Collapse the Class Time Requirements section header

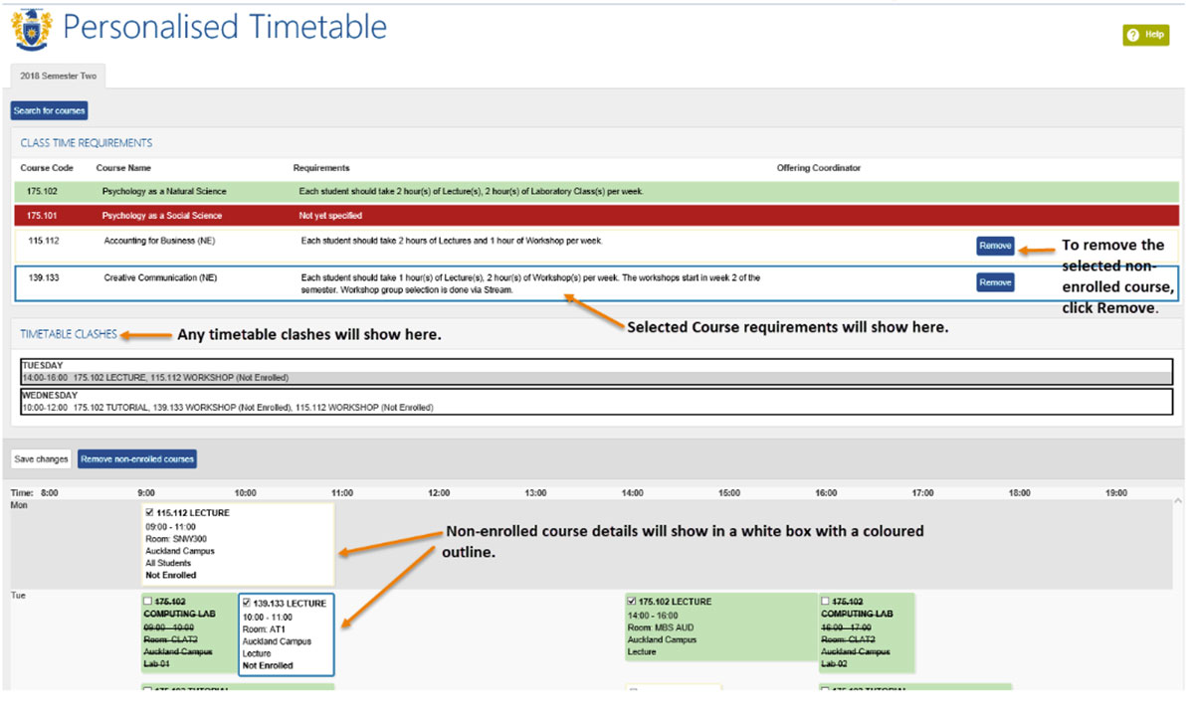tap(87, 143)
